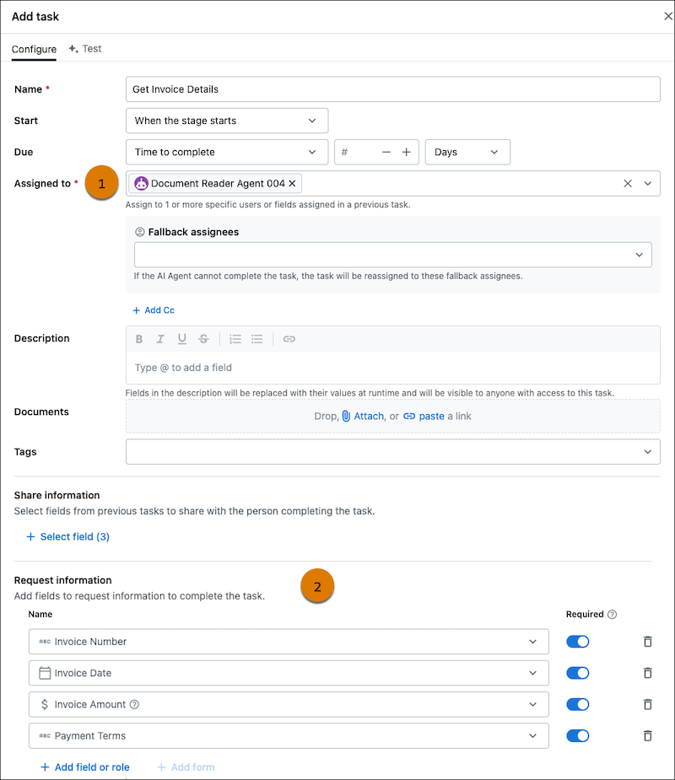Apply strikethrough formatting in Description toolbar
The width and height of the screenshot is (675, 780).
coord(203,339)
